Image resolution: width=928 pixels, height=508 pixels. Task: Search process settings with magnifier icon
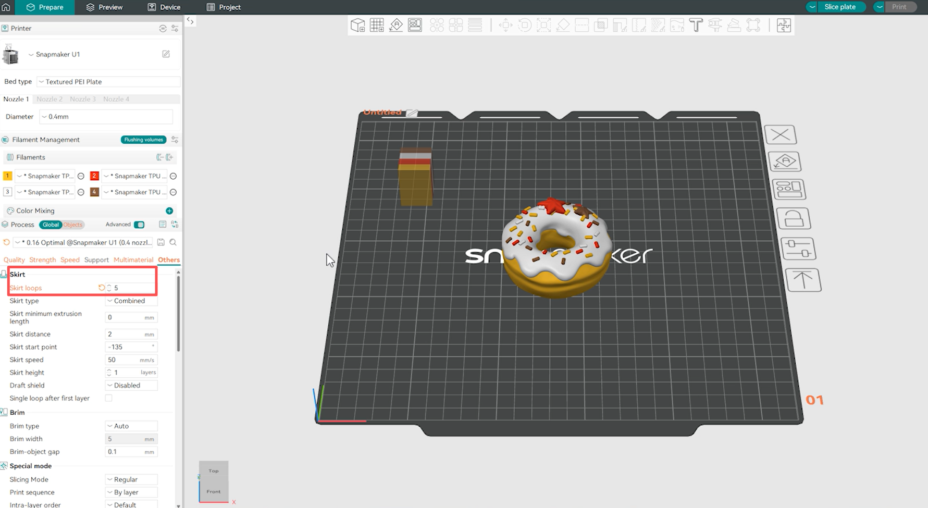173,242
